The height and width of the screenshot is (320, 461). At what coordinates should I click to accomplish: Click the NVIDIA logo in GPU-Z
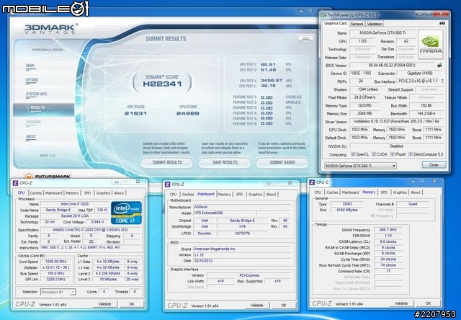pyautogui.click(x=431, y=45)
